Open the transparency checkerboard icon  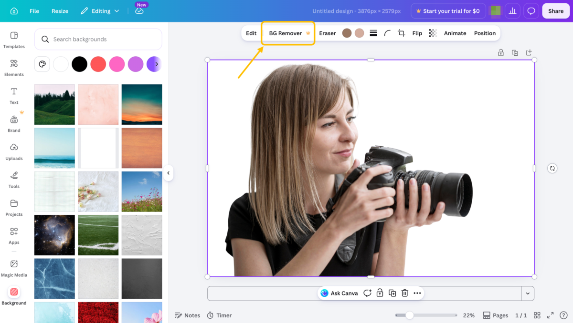click(x=433, y=33)
